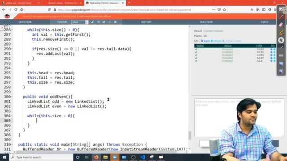The width and height of the screenshot is (287, 161).
Task: Collapse the code fold at line 300
Action: [12, 97]
